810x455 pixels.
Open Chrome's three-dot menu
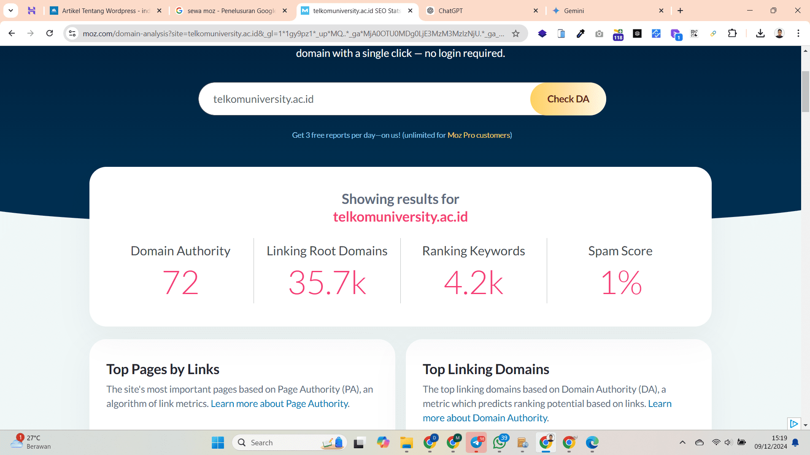798,33
